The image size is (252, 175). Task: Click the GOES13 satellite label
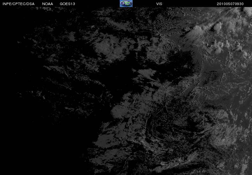(67, 4)
